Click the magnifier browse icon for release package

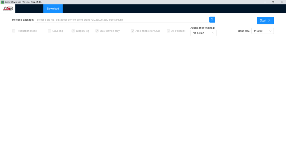[x=212, y=20]
